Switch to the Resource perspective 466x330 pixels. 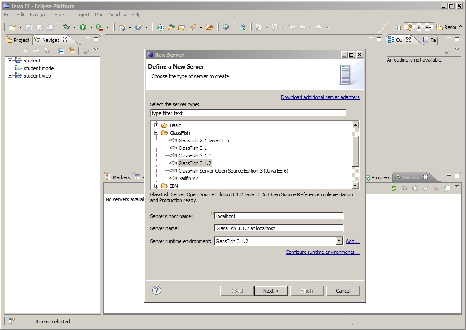pyautogui.click(x=447, y=27)
